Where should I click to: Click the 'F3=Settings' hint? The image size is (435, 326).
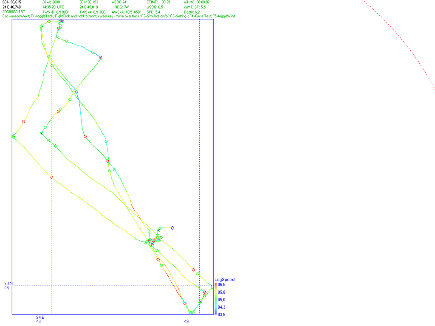point(179,16)
